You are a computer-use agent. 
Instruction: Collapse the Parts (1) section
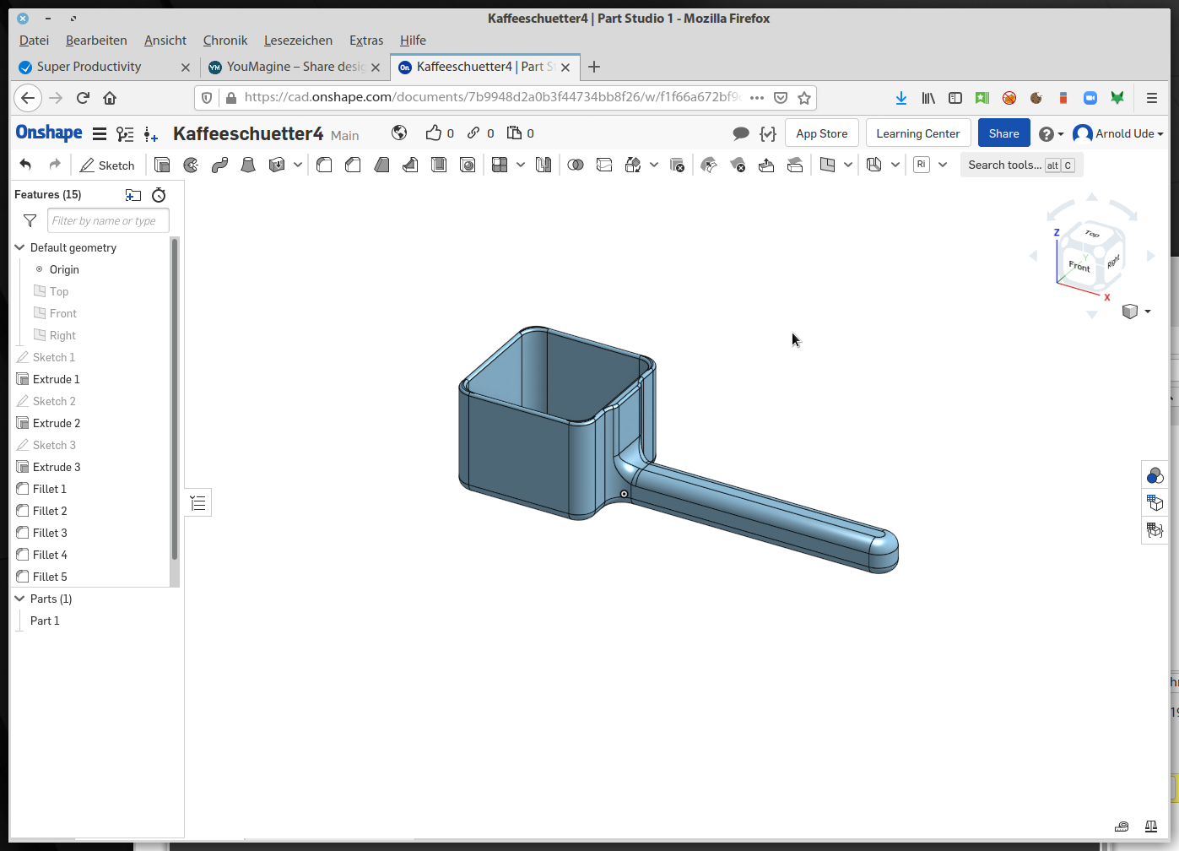pos(19,599)
